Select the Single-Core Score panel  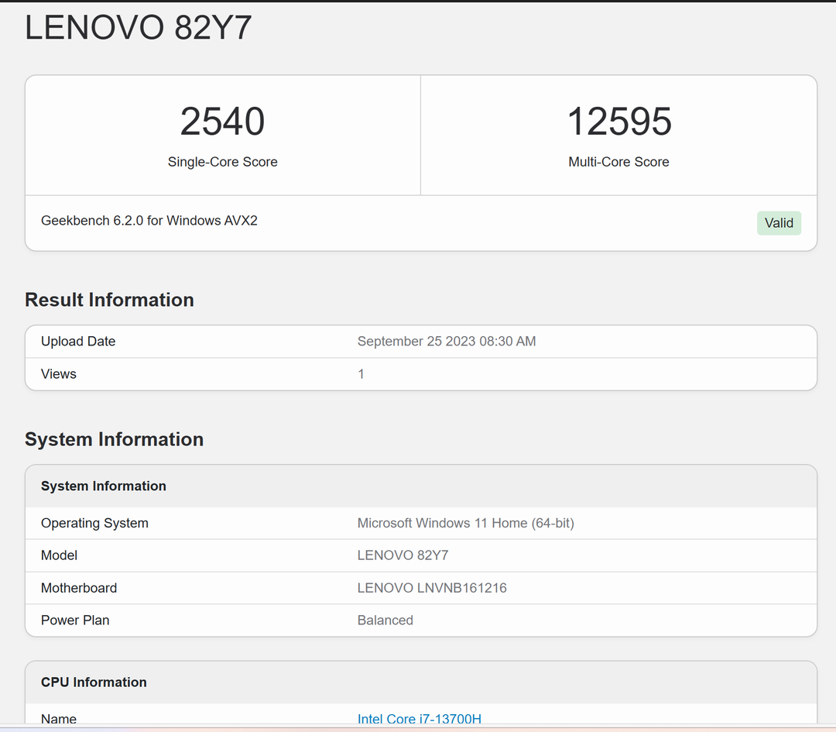pyautogui.click(x=222, y=135)
